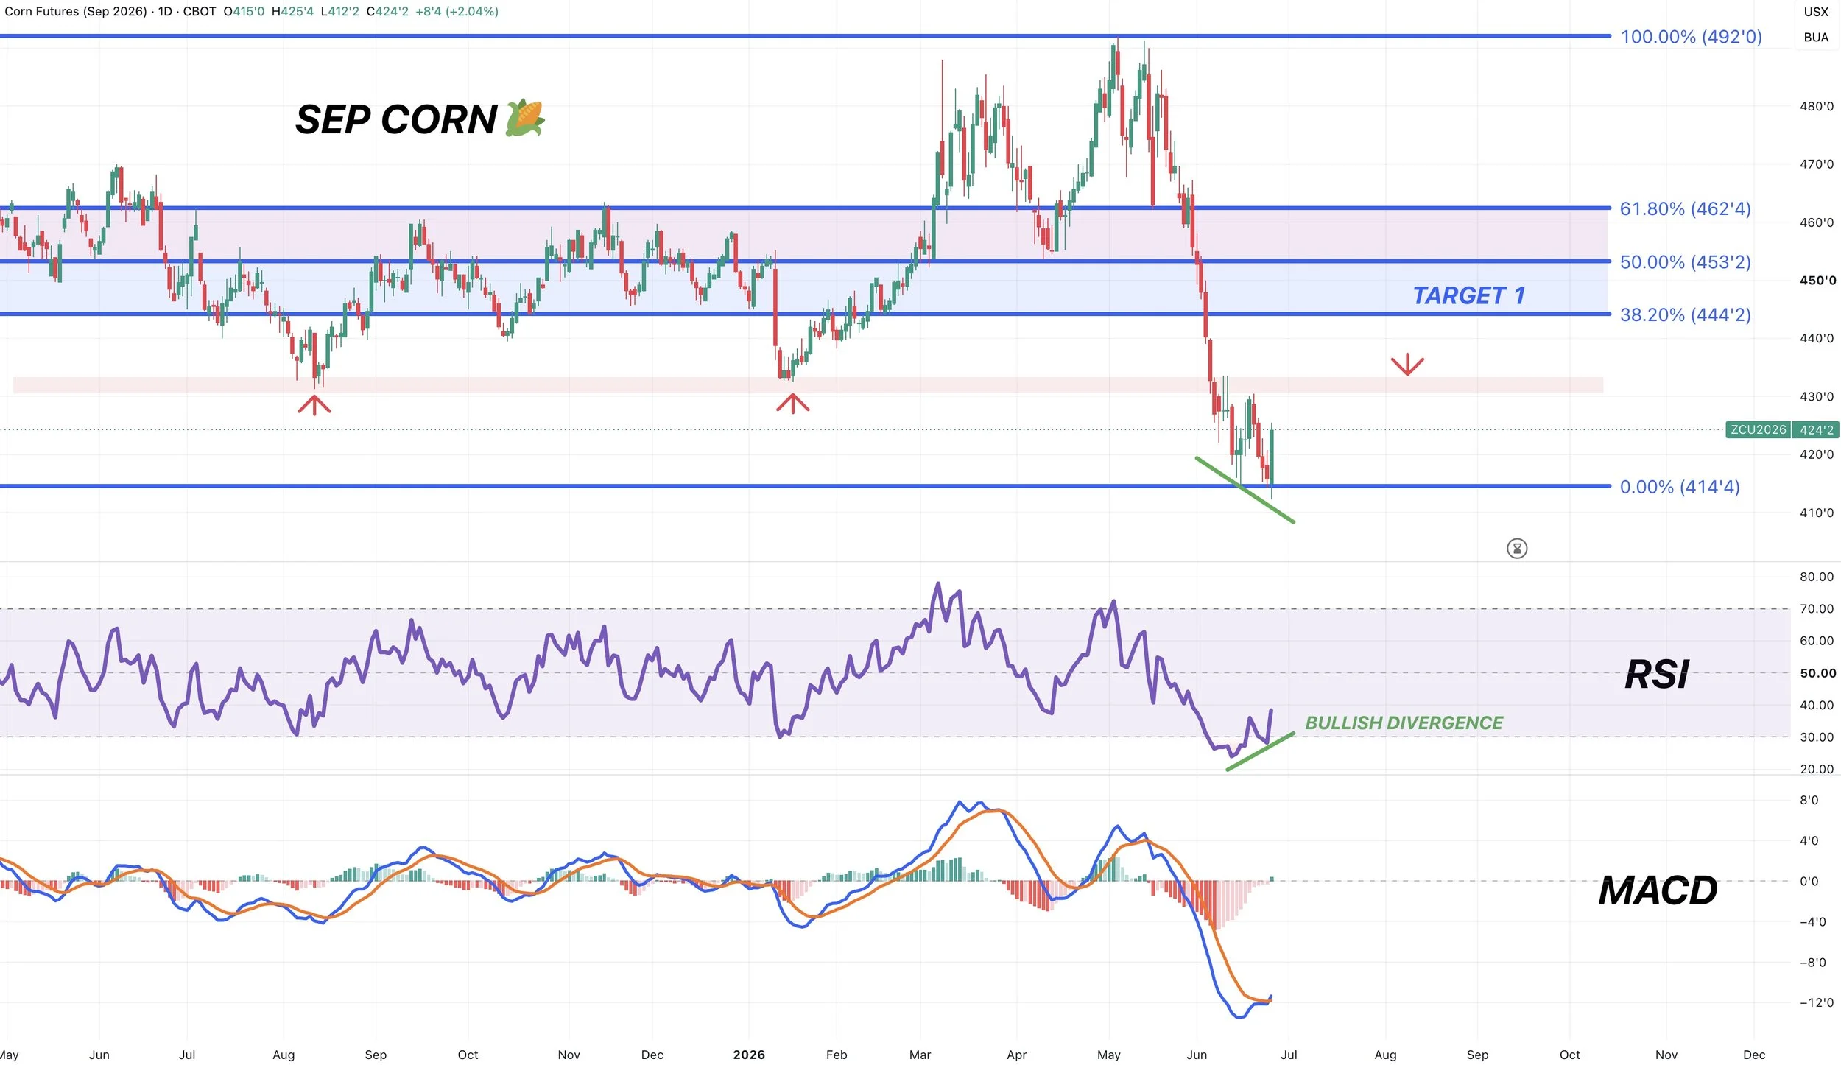Select the 50.00% (453'2) Fibonacci label
This screenshot has height=1065, width=1841.
point(1685,262)
